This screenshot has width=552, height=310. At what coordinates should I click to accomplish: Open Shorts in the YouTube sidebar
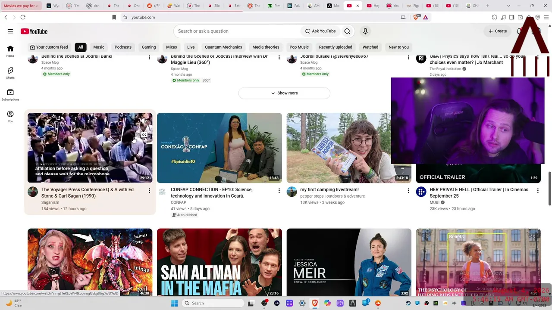10,73
